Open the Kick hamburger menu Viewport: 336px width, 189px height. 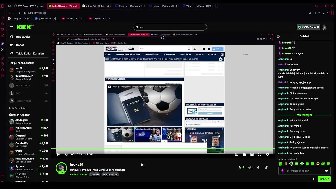pyautogui.click(x=12, y=27)
